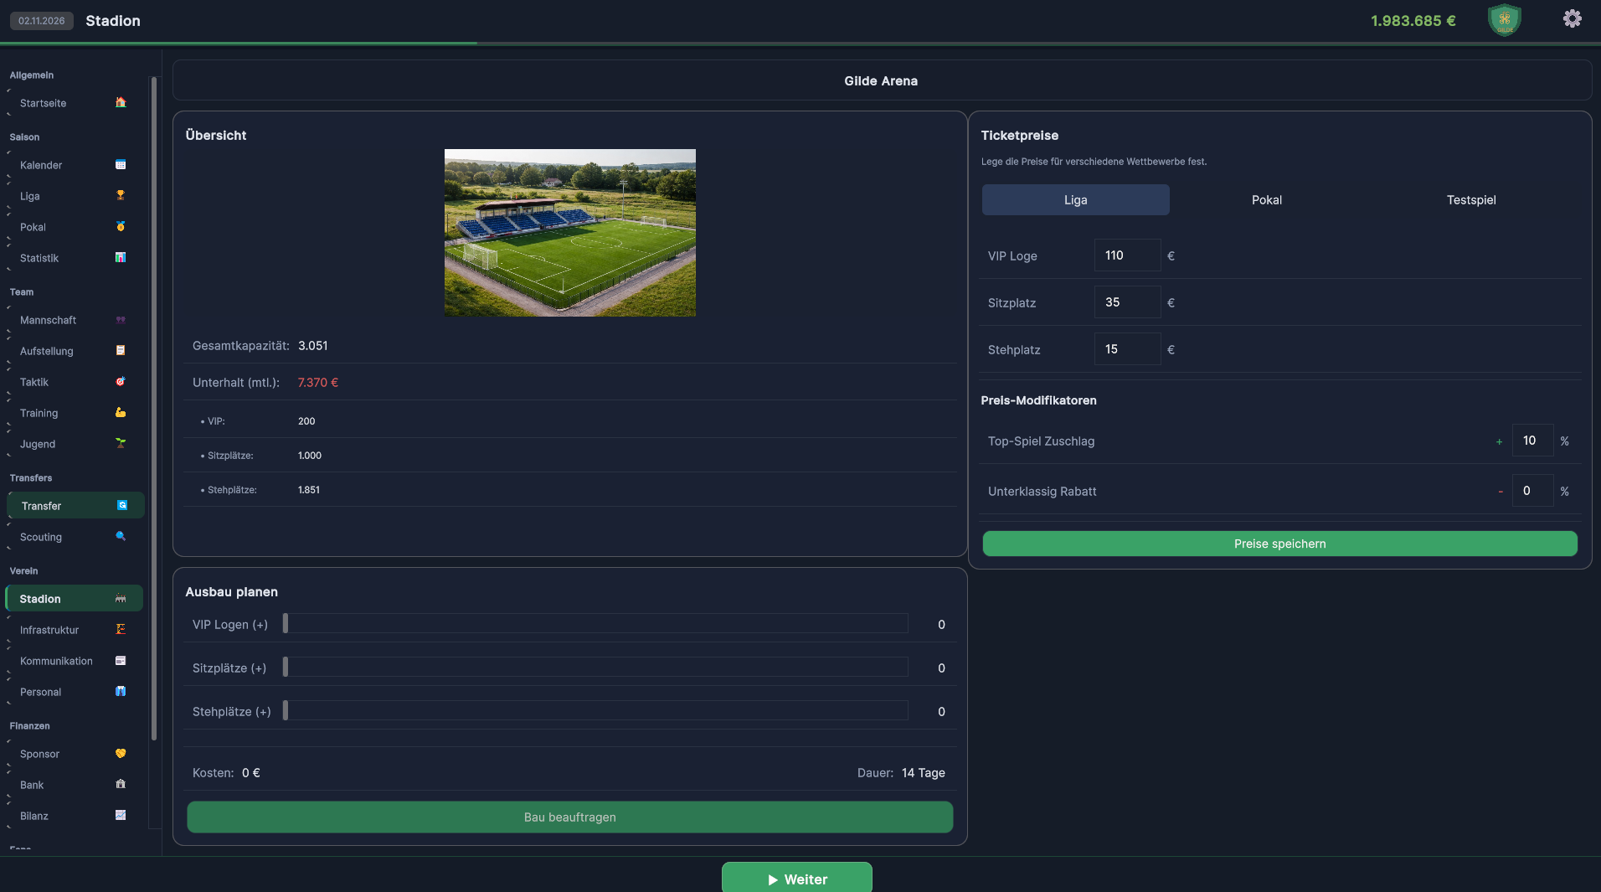The image size is (1601, 892).
Task: Click the Unterhalt value 7.370 €
Action: point(318,383)
